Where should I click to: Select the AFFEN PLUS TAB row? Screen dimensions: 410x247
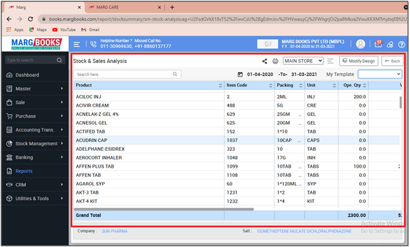[x=236, y=166]
